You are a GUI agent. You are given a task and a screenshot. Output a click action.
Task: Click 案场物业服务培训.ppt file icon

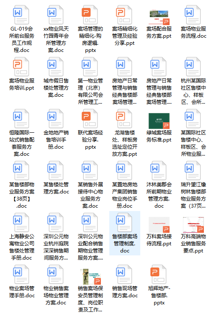[x=21, y=67]
